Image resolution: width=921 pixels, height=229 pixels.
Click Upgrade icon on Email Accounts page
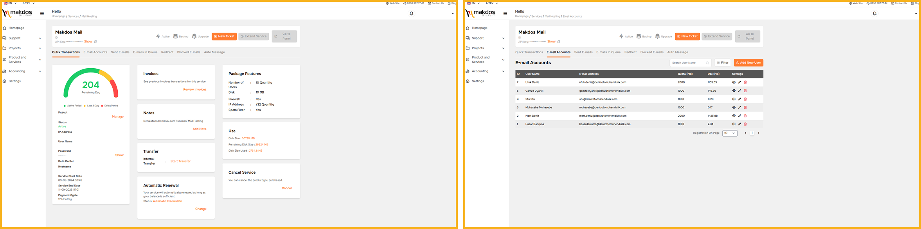657,36
